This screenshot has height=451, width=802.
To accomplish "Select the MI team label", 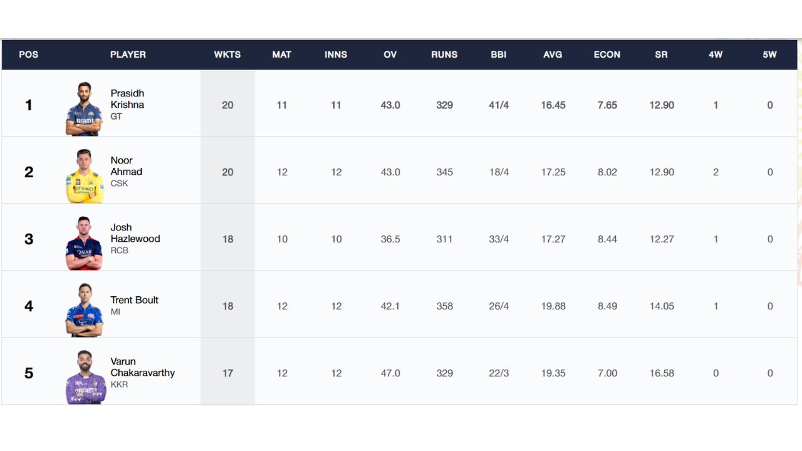I will click(115, 312).
